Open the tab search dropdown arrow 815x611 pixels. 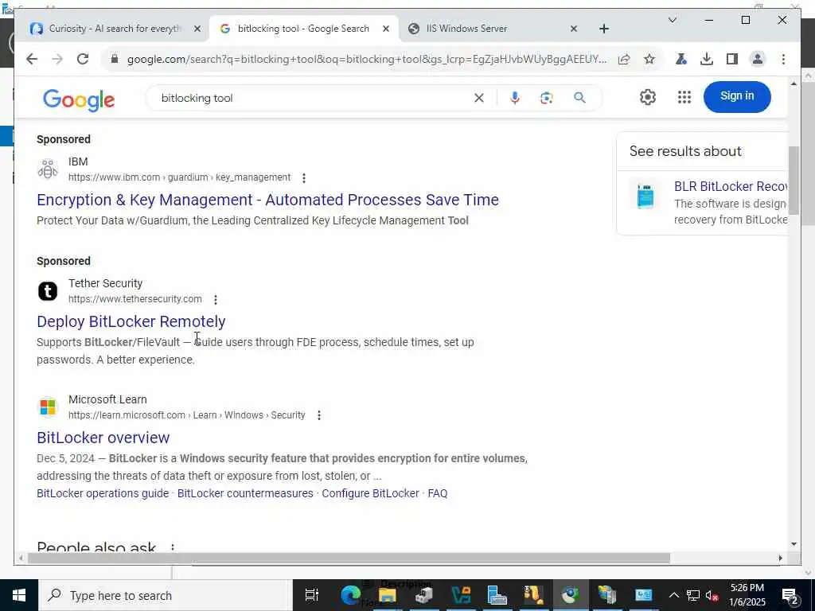672,20
